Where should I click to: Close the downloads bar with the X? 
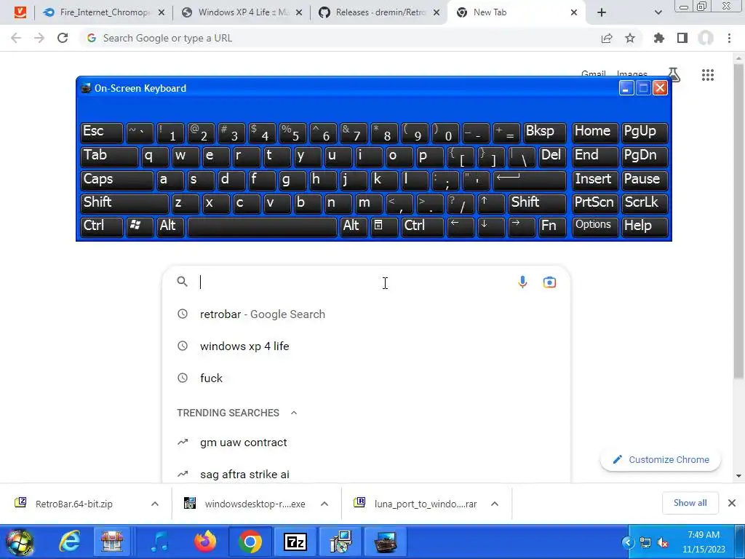(732, 503)
